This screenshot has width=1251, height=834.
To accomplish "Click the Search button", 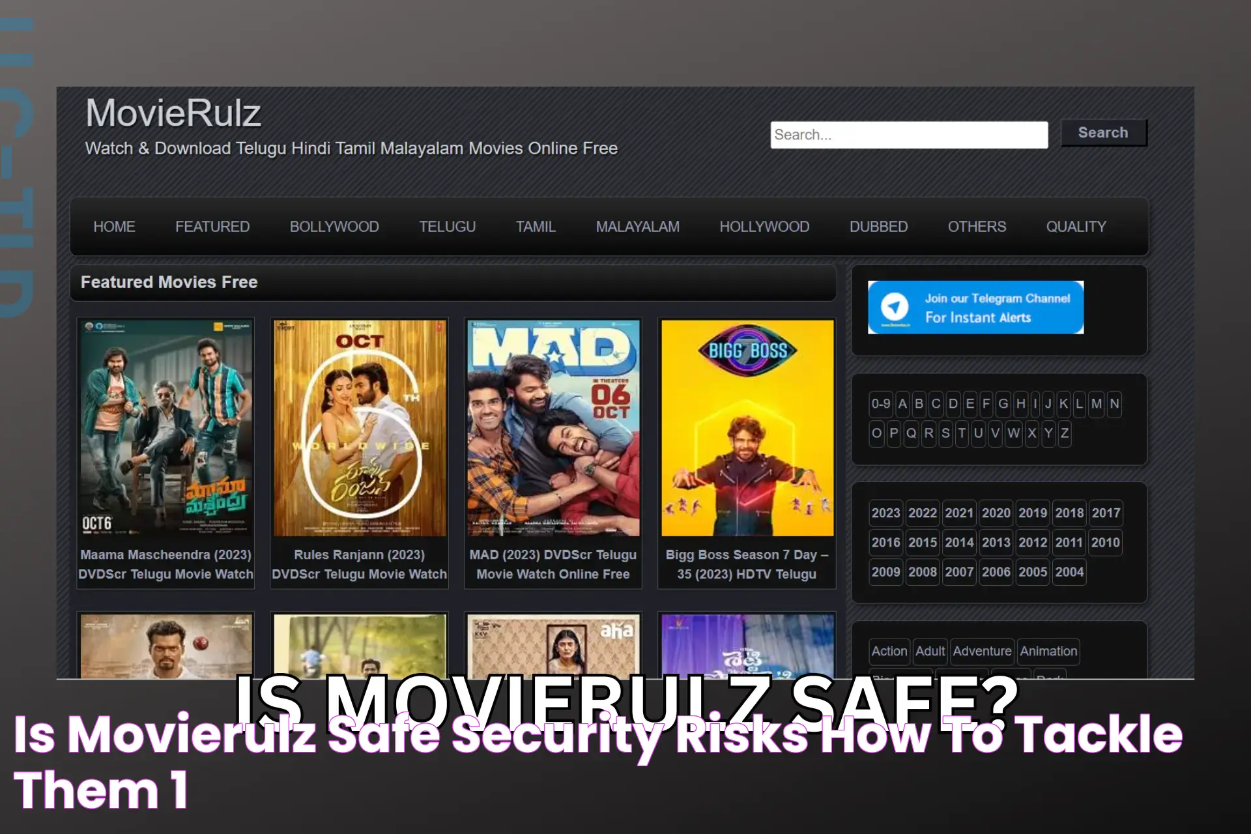I will tap(1102, 132).
